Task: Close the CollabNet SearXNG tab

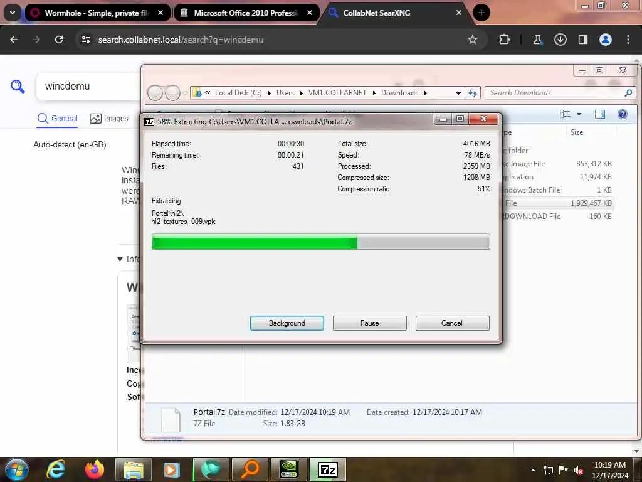Action: (x=458, y=13)
